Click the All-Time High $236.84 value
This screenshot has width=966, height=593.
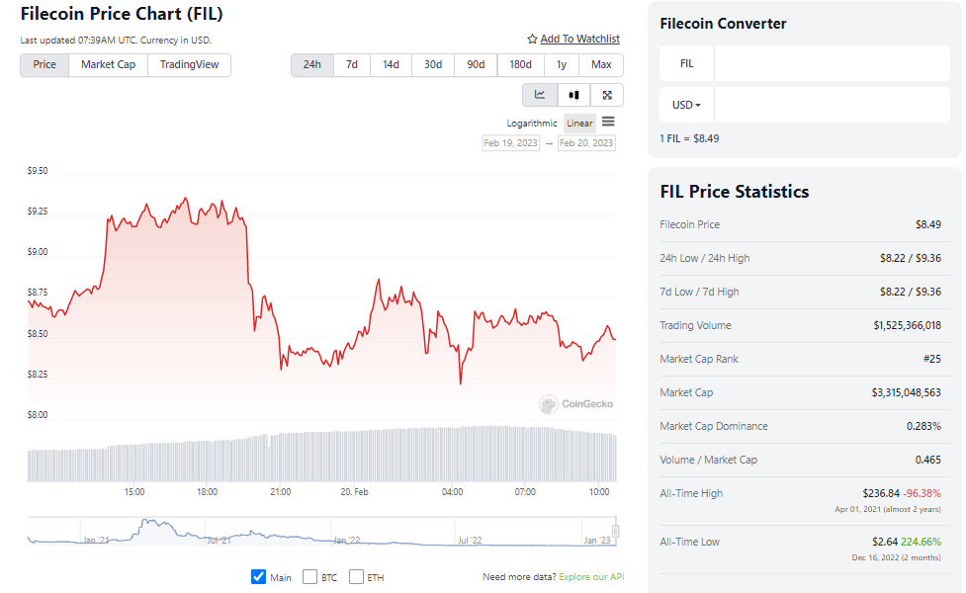click(x=881, y=493)
